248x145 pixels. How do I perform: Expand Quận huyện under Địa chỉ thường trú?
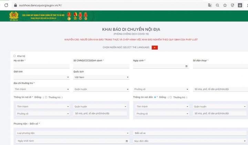pyautogui.click(x=101, y=89)
